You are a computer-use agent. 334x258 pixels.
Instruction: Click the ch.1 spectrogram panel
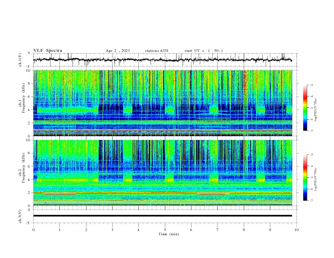(162, 103)
